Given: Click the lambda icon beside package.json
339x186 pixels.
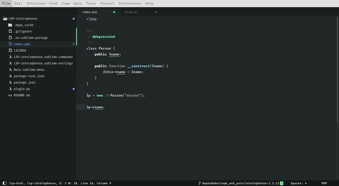Looking at the screenshot, I should [10, 83].
